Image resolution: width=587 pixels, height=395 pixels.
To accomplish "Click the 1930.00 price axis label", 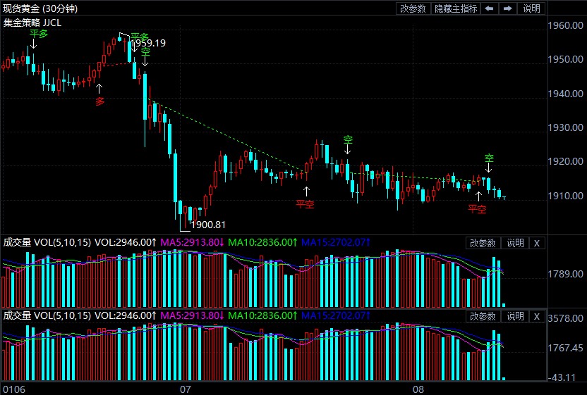I will [x=565, y=127].
